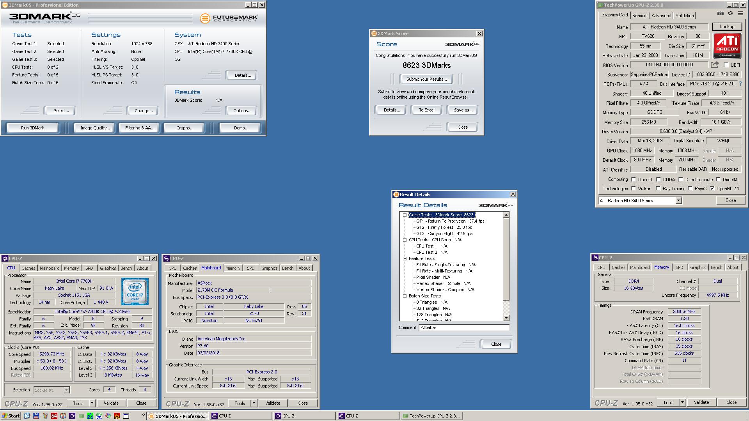The image size is (749, 421).
Task: Open the Windows Start button
Action: (x=11, y=416)
